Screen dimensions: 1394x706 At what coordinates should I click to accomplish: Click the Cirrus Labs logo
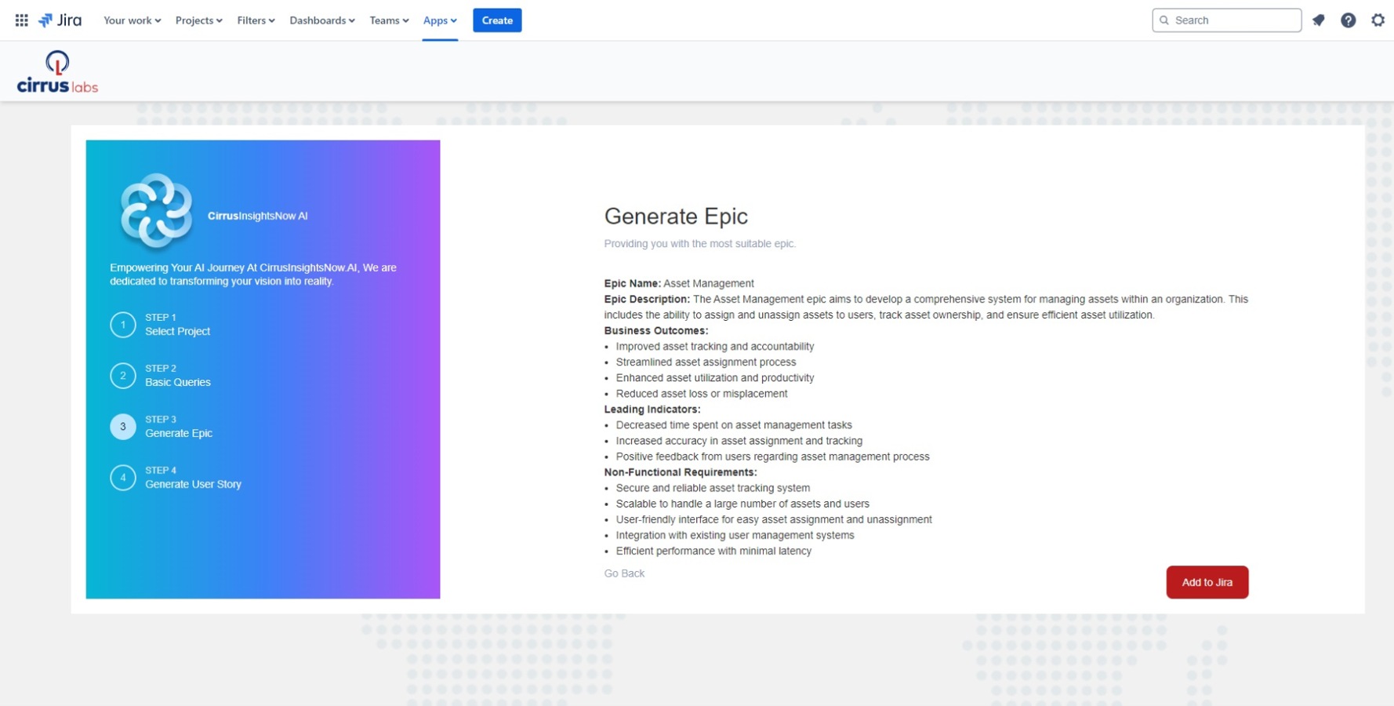pos(57,72)
